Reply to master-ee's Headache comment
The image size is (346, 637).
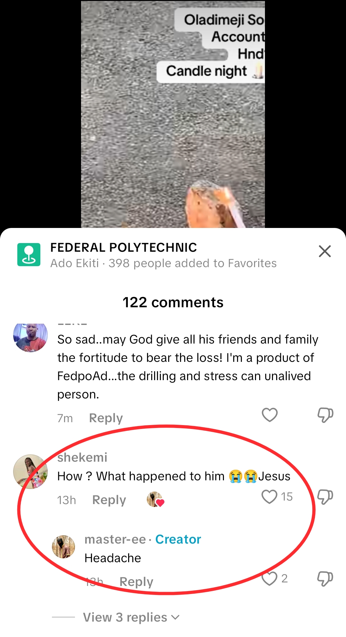click(136, 582)
